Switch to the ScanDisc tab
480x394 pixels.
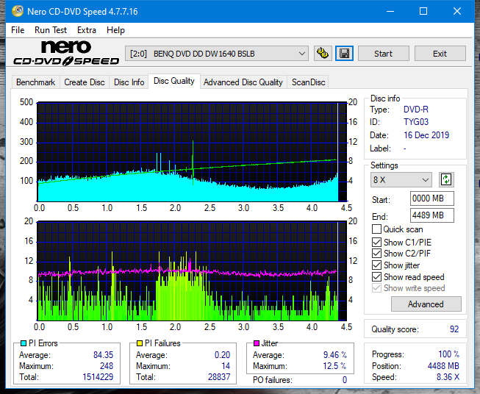point(308,82)
